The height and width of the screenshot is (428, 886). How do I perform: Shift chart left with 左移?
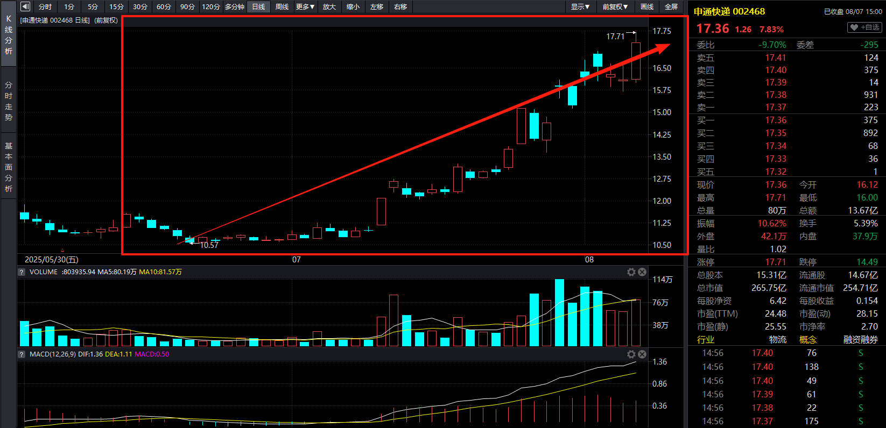click(377, 6)
